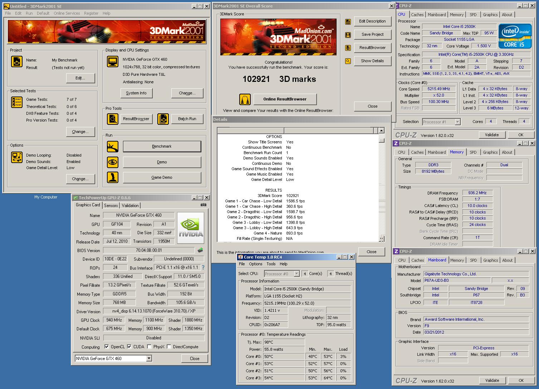Click the Game Demo button
The height and width of the screenshot is (389, 539).
pyautogui.click(x=162, y=177)
